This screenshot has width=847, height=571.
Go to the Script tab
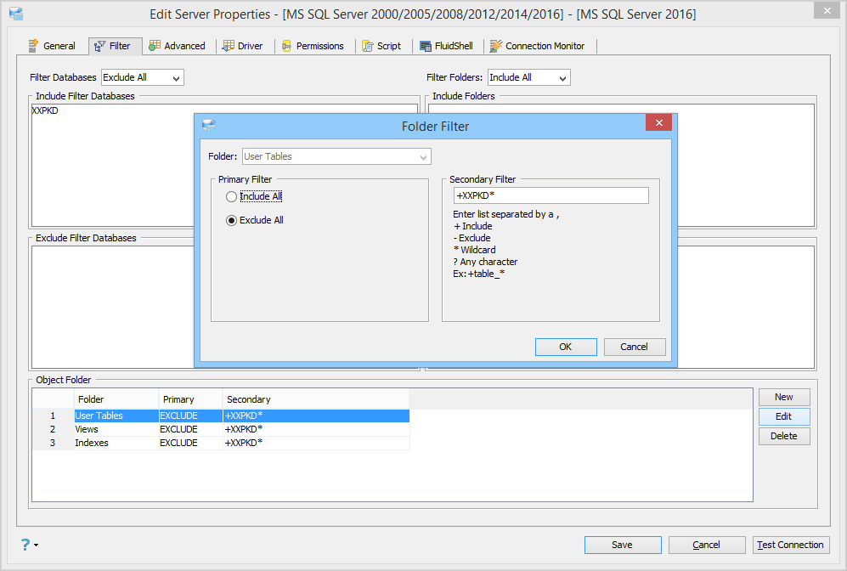(382, 46)
